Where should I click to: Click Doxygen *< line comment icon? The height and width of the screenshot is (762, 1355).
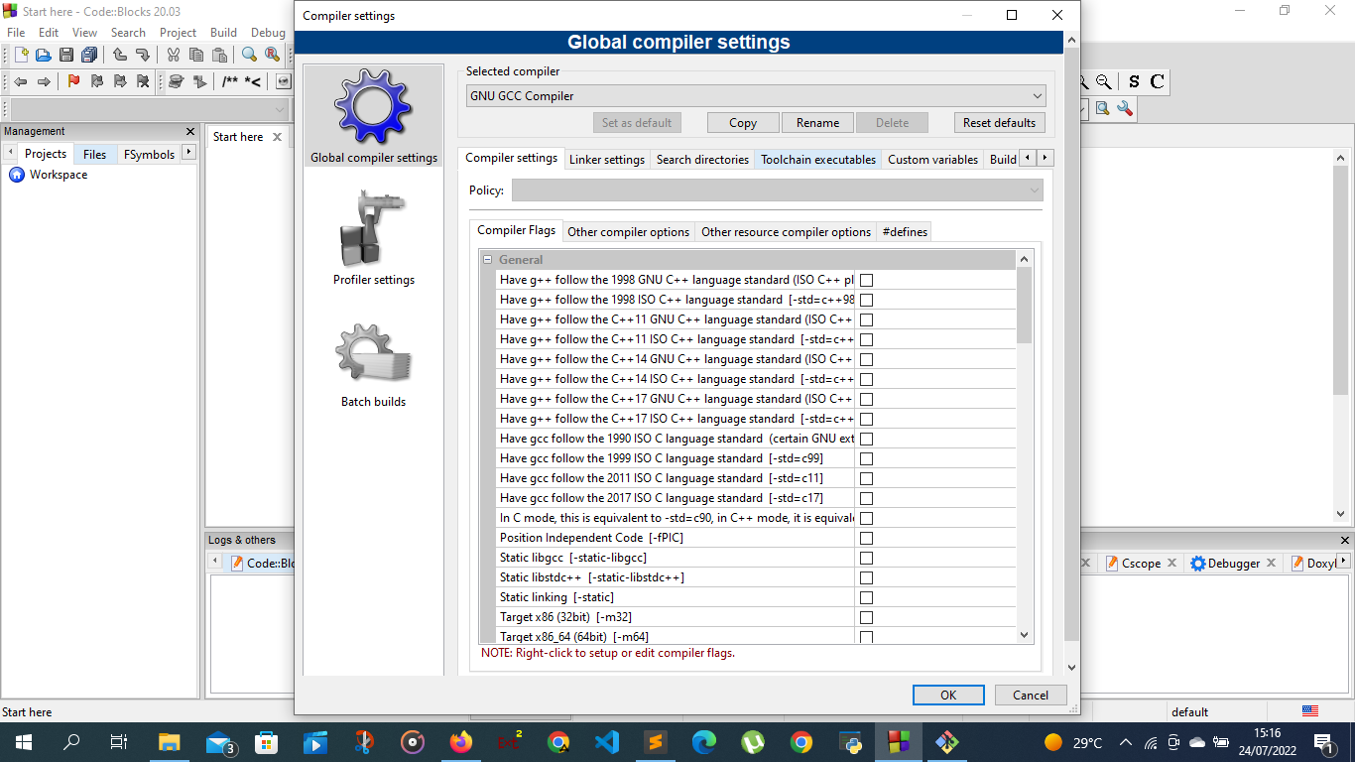coord(253,81)
